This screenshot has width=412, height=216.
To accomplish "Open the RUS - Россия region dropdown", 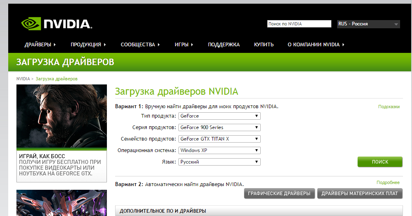I will (368, 24).
